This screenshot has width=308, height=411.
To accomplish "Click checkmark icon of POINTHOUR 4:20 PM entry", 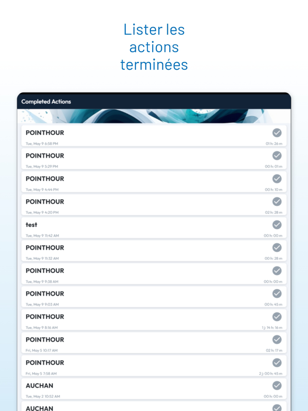I will click(277, 201).
